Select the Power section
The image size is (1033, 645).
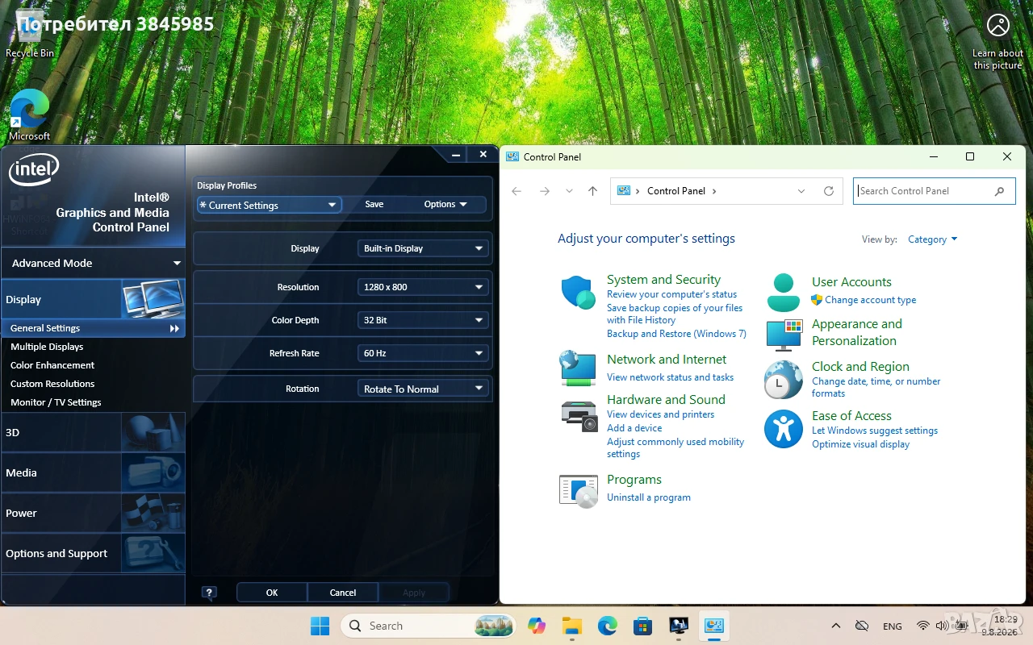(93, 513)
